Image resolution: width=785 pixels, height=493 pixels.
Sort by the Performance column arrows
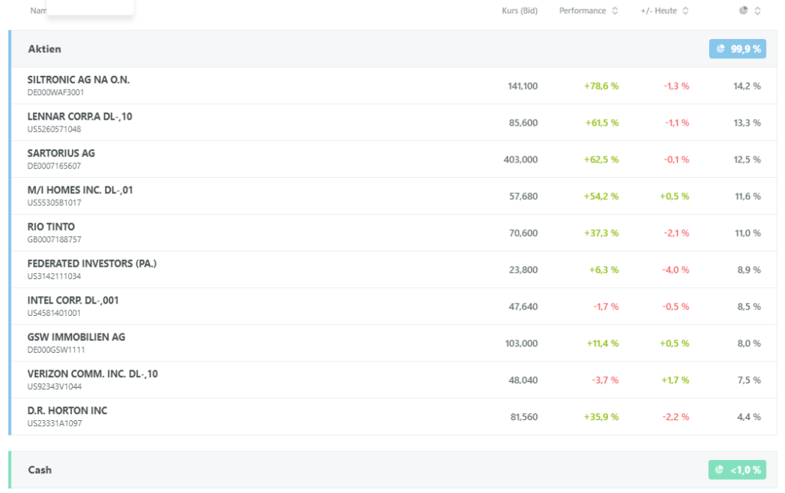(615, 11)
